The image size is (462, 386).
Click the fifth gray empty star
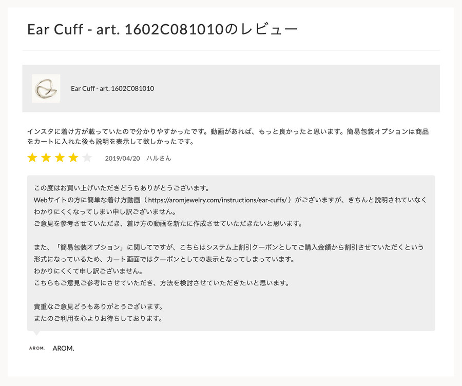point(87,158)
